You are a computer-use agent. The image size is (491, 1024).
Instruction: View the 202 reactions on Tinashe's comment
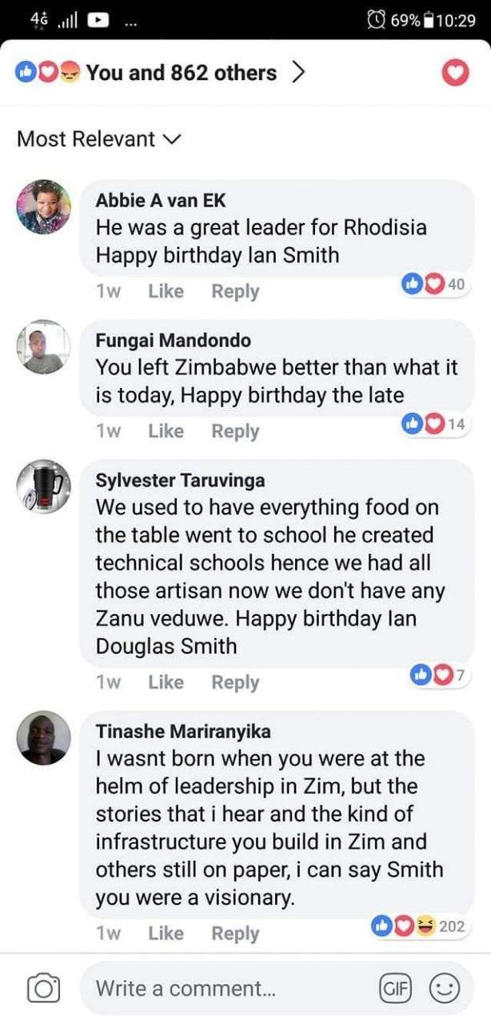(420, 926)
